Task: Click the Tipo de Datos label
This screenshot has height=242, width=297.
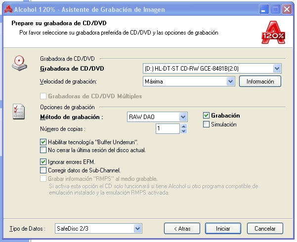Action: pyautogui.click(x=28, y=229)
